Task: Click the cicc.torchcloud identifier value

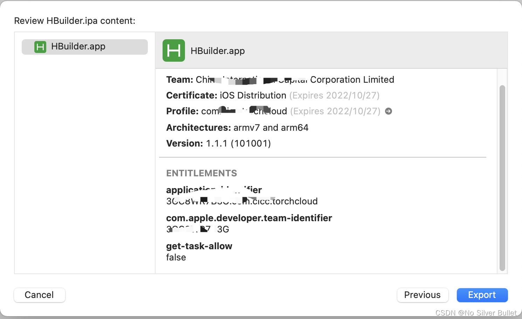Action: [242, 201]
